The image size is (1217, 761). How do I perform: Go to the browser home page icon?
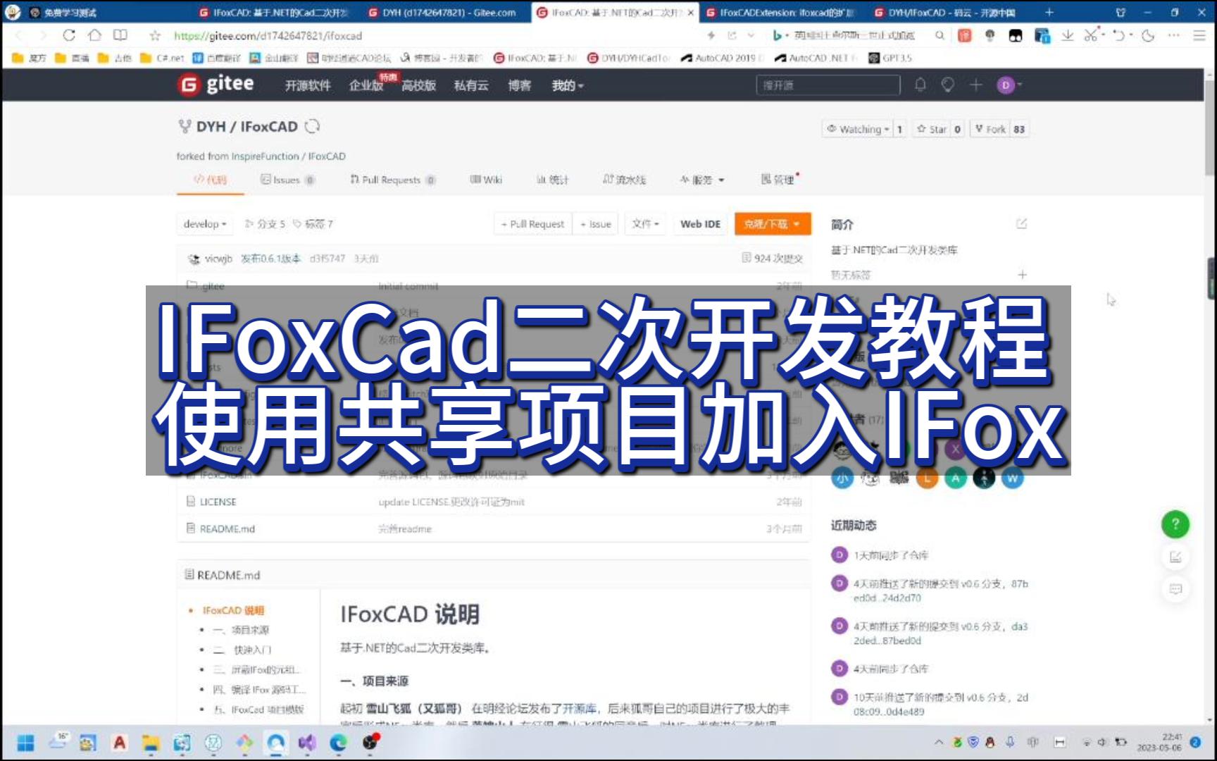94,35
